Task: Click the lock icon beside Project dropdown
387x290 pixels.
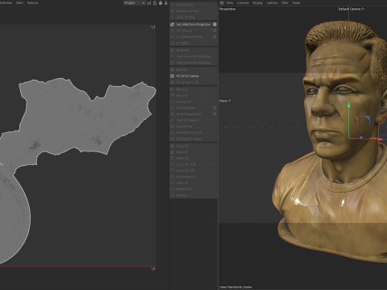Action: pyautogui.click(x=155, y=3)
